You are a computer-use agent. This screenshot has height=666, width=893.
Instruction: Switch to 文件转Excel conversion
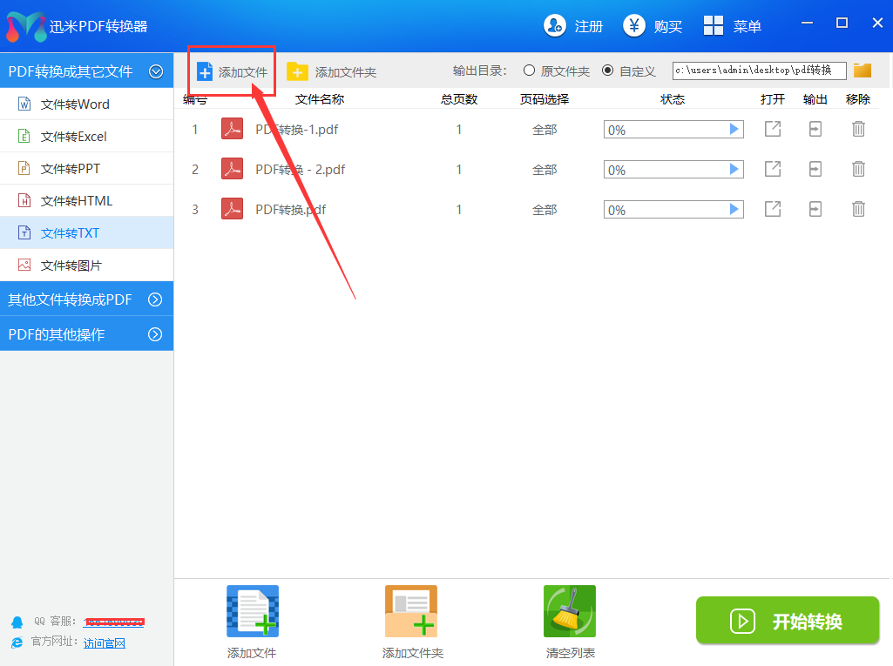(73, 137)
